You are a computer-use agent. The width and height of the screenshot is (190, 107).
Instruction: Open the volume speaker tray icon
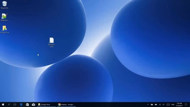[164, 104]
